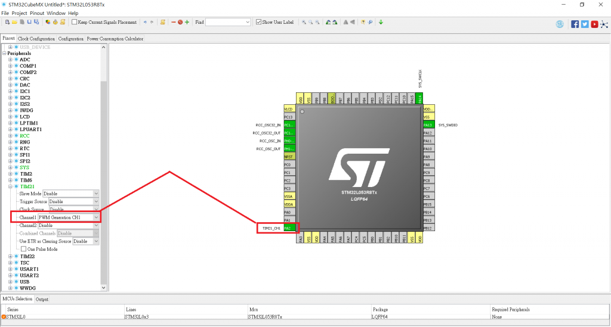
Task: Save the project using the floppy icon
Action: click(x=29, y=22)
